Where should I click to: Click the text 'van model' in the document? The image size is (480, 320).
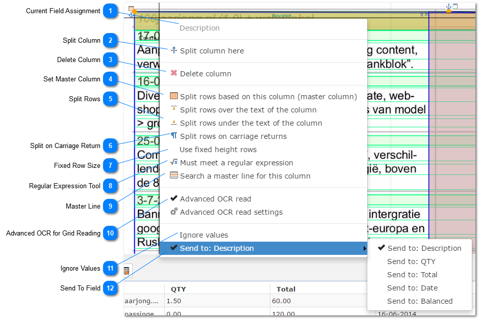pos(399,109)
